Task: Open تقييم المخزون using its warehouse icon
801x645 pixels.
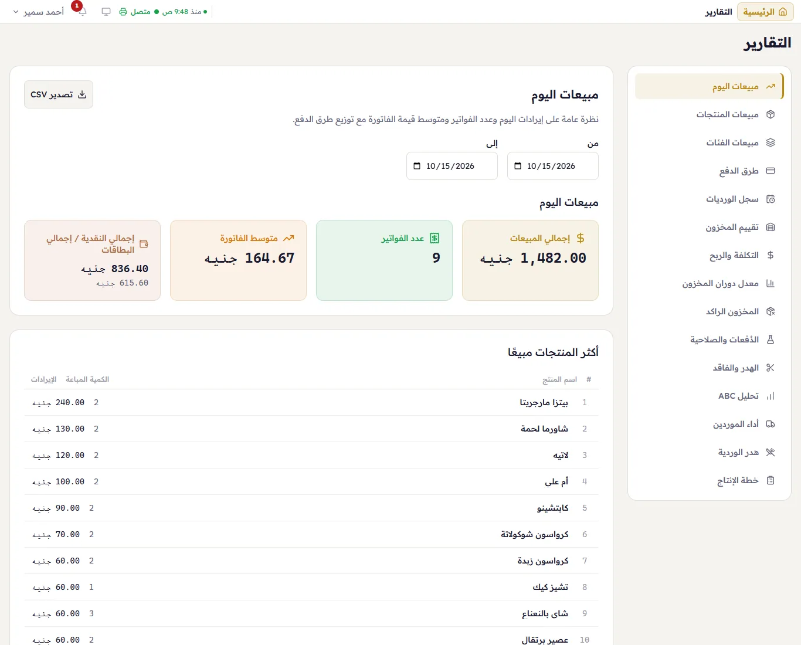Action: [771, 227]
